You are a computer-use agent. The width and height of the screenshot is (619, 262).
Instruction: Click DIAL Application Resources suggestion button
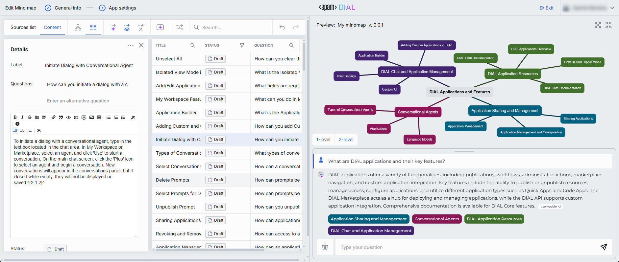494,219
